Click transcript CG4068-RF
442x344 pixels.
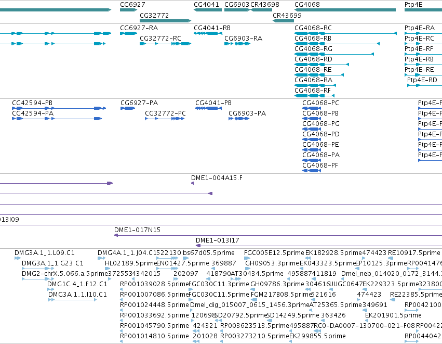(313, 91)
